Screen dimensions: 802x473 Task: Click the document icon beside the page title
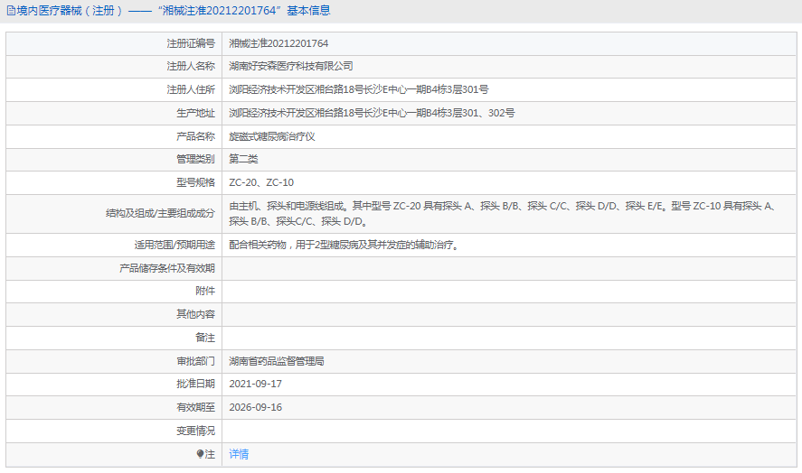tap(11, 11)
